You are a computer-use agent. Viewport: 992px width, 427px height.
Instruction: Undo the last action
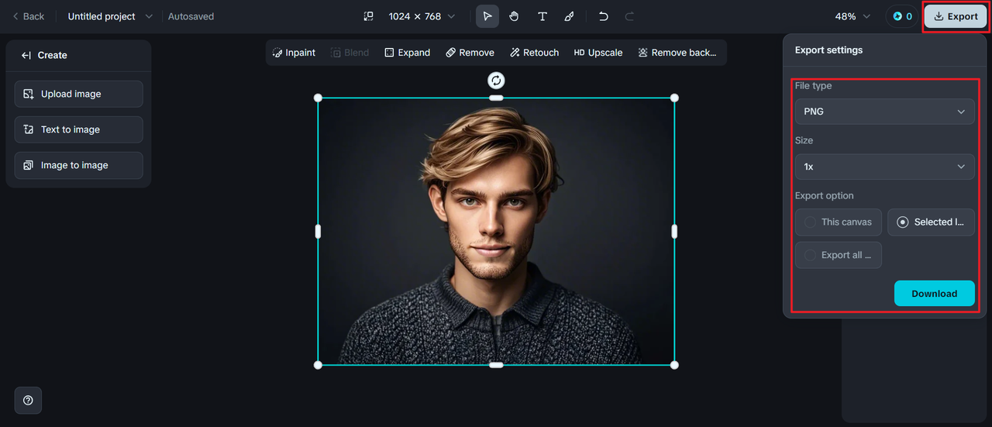[x=604, y=16]
